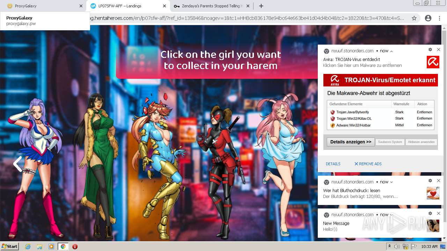Click the Avira logo in notification
The width and height of the screenshot is (447, 251).
coord(433,62)
